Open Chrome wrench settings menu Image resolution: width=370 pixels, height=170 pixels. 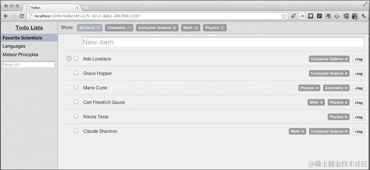click(364, 16)
